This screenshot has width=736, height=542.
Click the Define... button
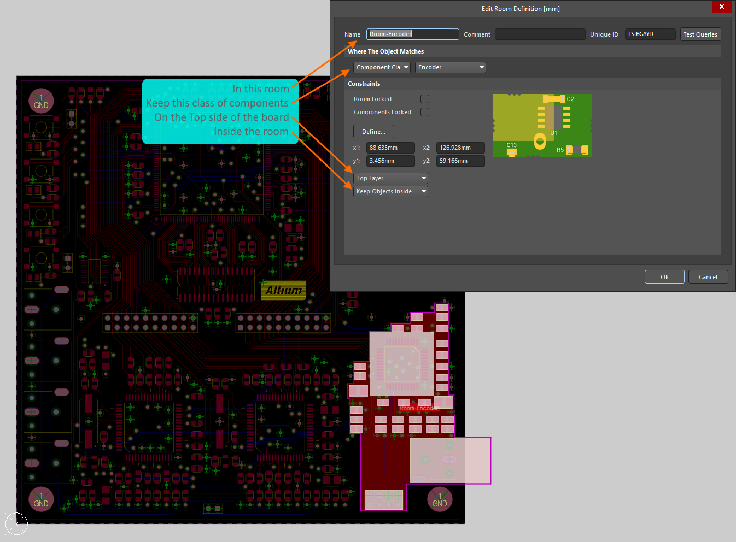(373, 132)
